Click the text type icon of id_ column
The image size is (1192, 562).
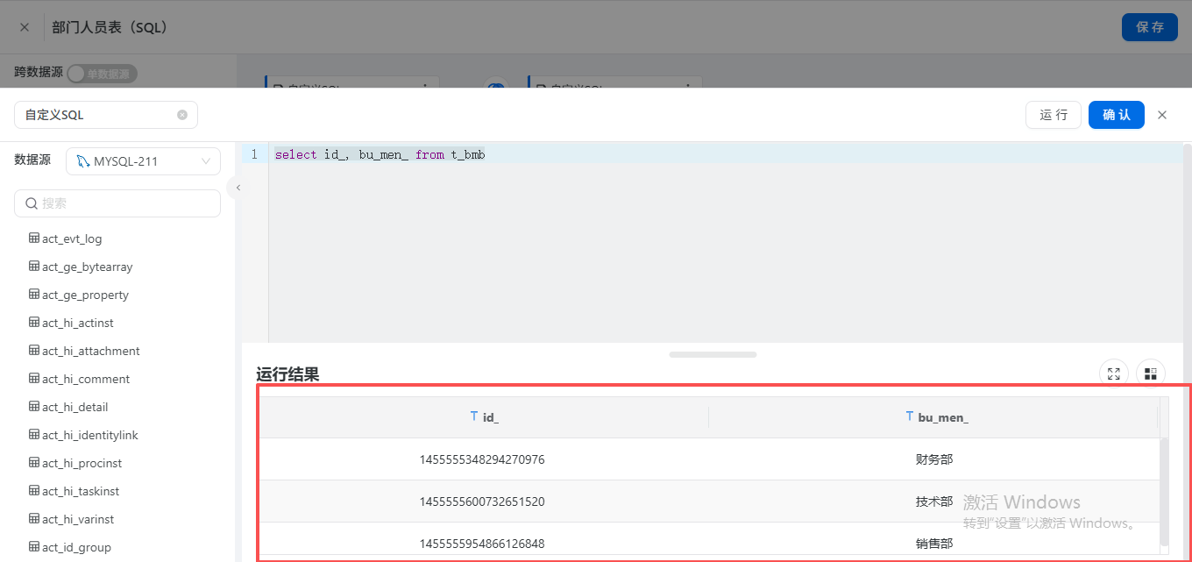point(475,417)
